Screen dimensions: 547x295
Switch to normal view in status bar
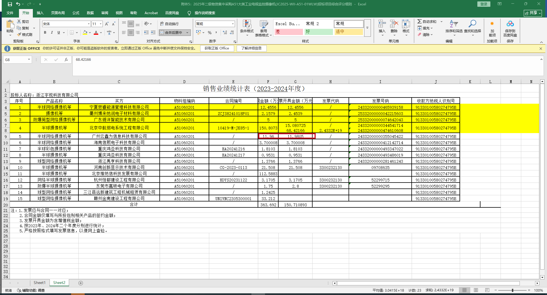465,290
